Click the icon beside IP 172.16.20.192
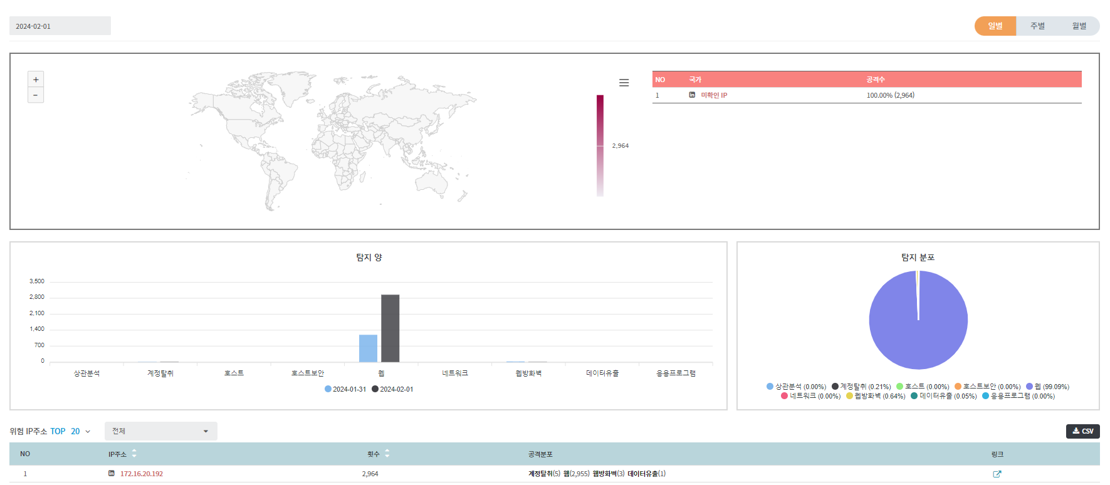 tap(112, 474)
